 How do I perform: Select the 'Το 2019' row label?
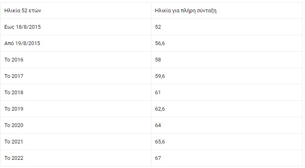14,109
